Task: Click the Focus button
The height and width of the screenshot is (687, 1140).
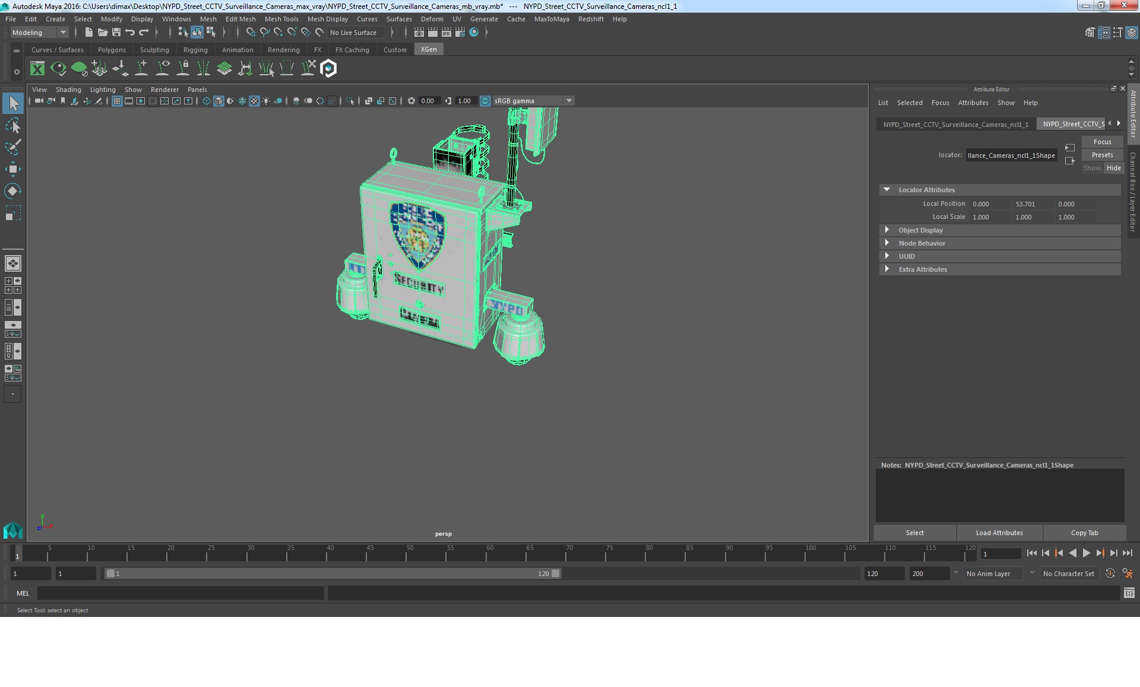Action: [x=1102, y=142]
